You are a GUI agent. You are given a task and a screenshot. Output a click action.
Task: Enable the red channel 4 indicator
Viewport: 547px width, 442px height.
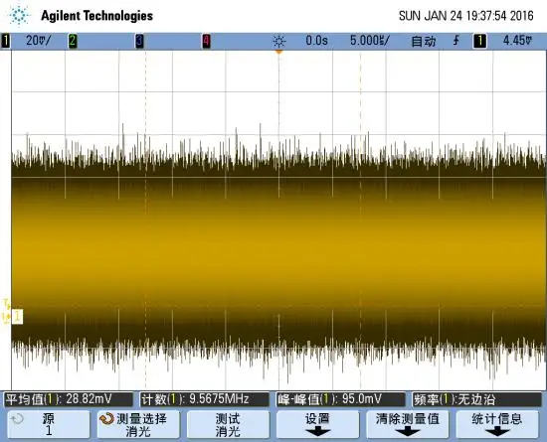[207, 41]
